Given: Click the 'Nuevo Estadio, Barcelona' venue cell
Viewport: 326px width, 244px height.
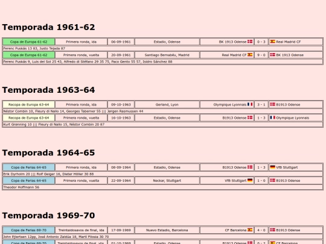Looking at the screenshot, I should click(167, 230).
